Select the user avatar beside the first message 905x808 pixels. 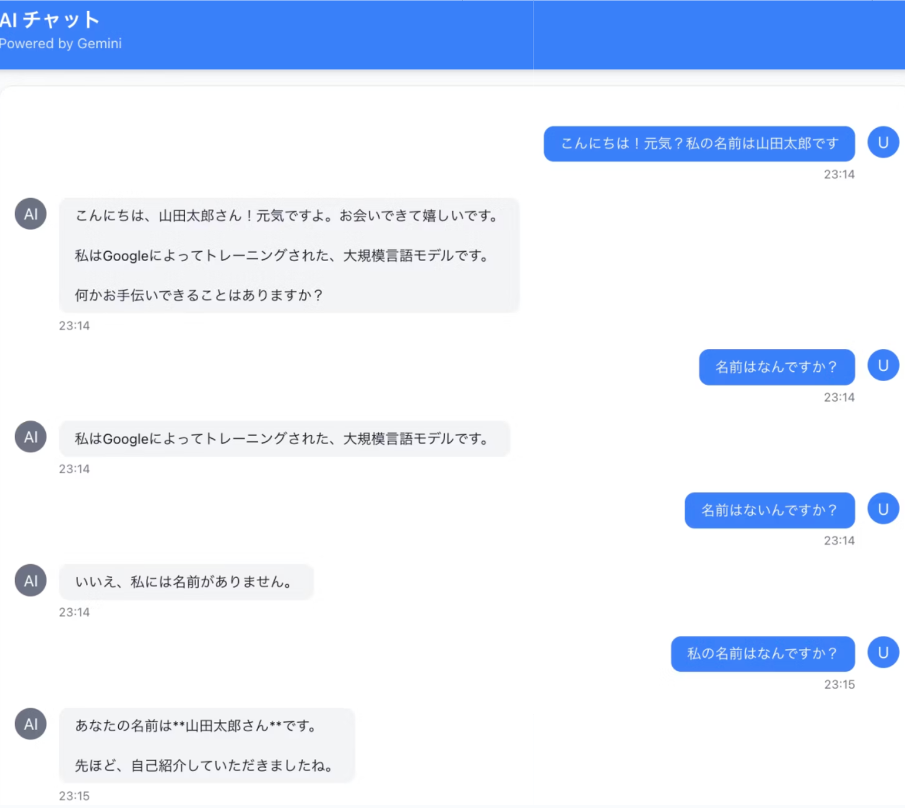tap(883, 142)
